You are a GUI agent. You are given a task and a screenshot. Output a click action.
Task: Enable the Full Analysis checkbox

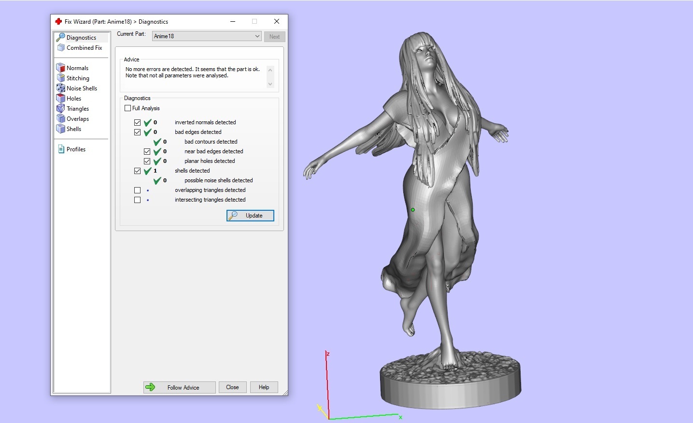128,108
